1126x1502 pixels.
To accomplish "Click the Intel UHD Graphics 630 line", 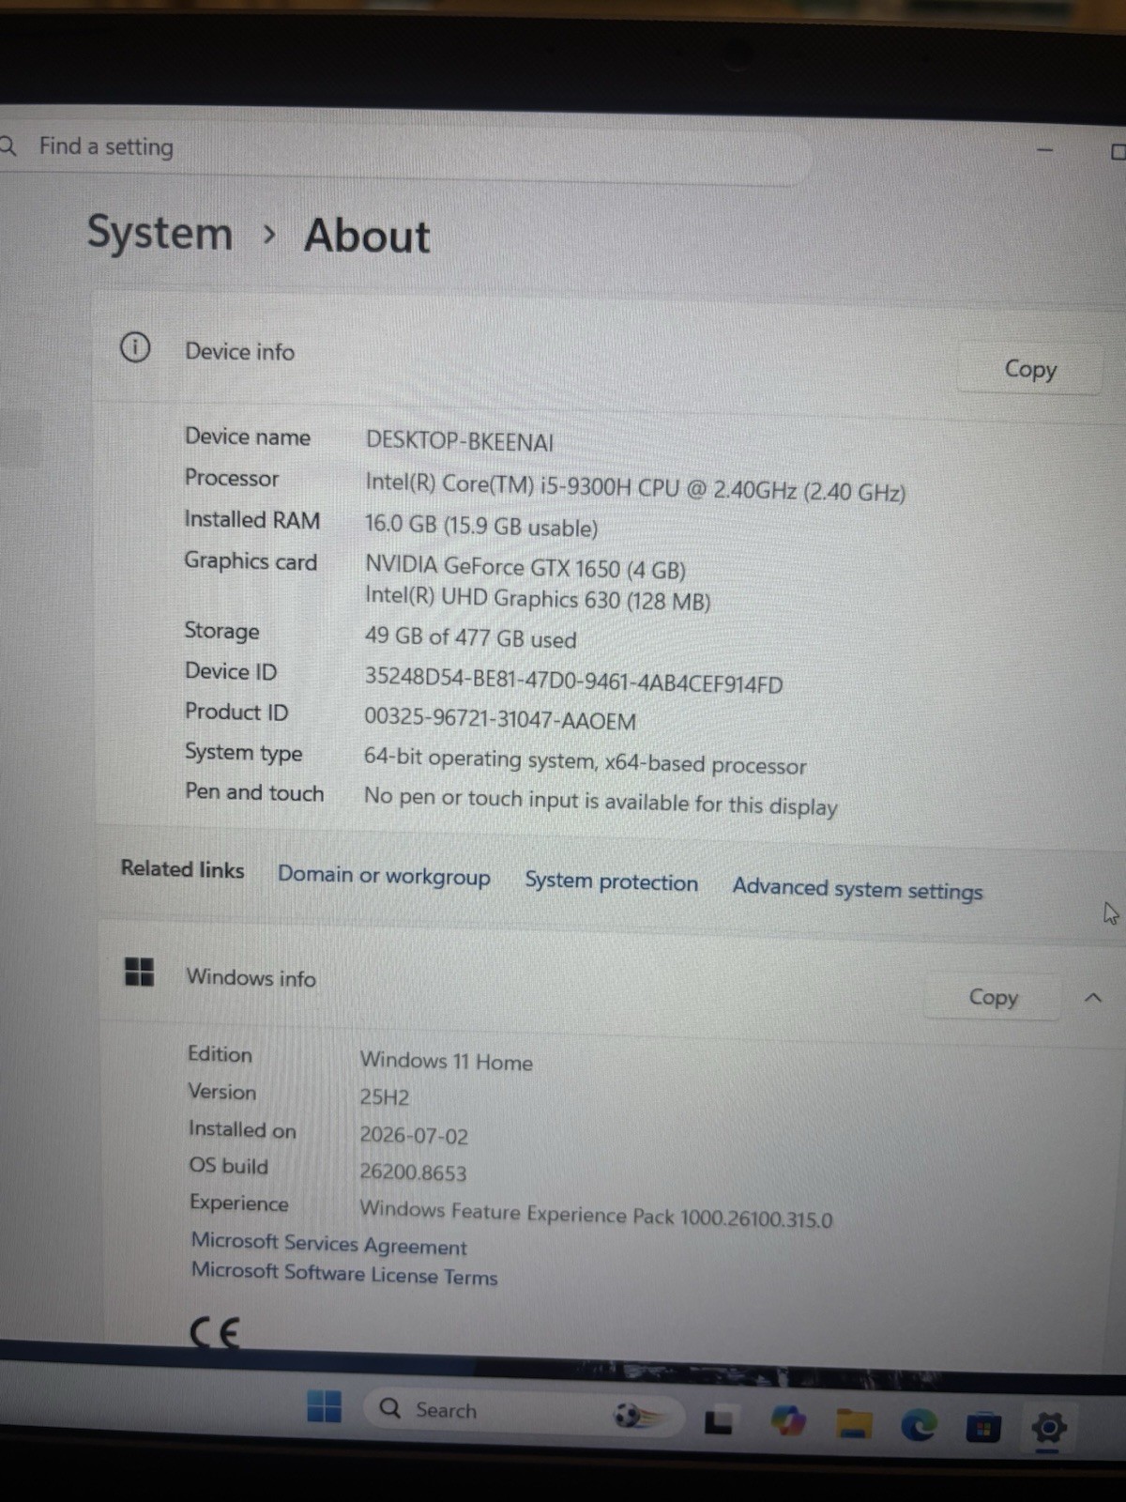I will [x=538, y=599].
